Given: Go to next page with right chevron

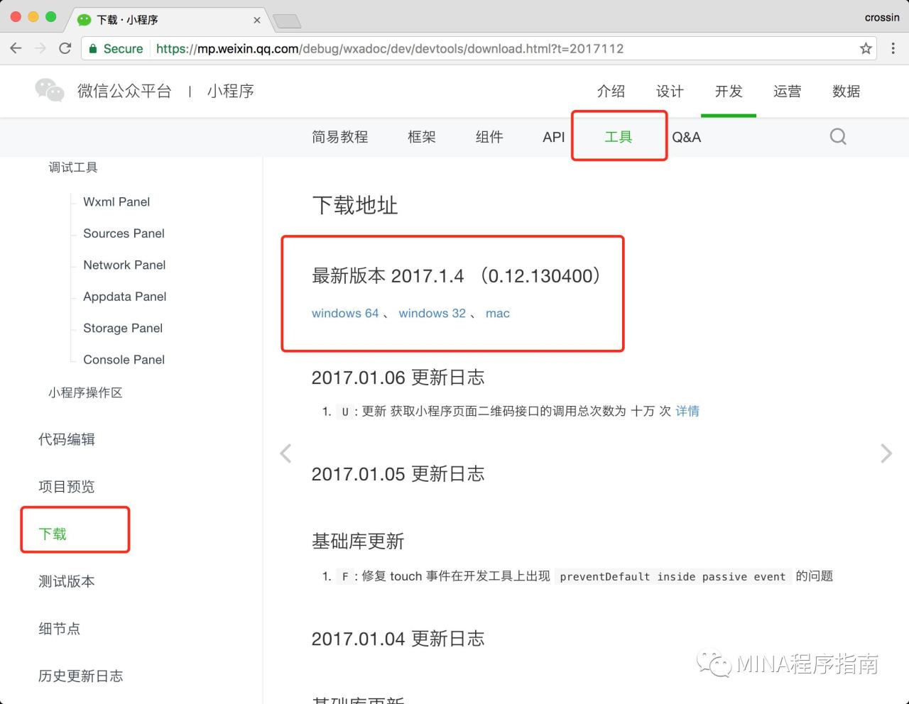Looking at the screenshot, I should point(886,453).
